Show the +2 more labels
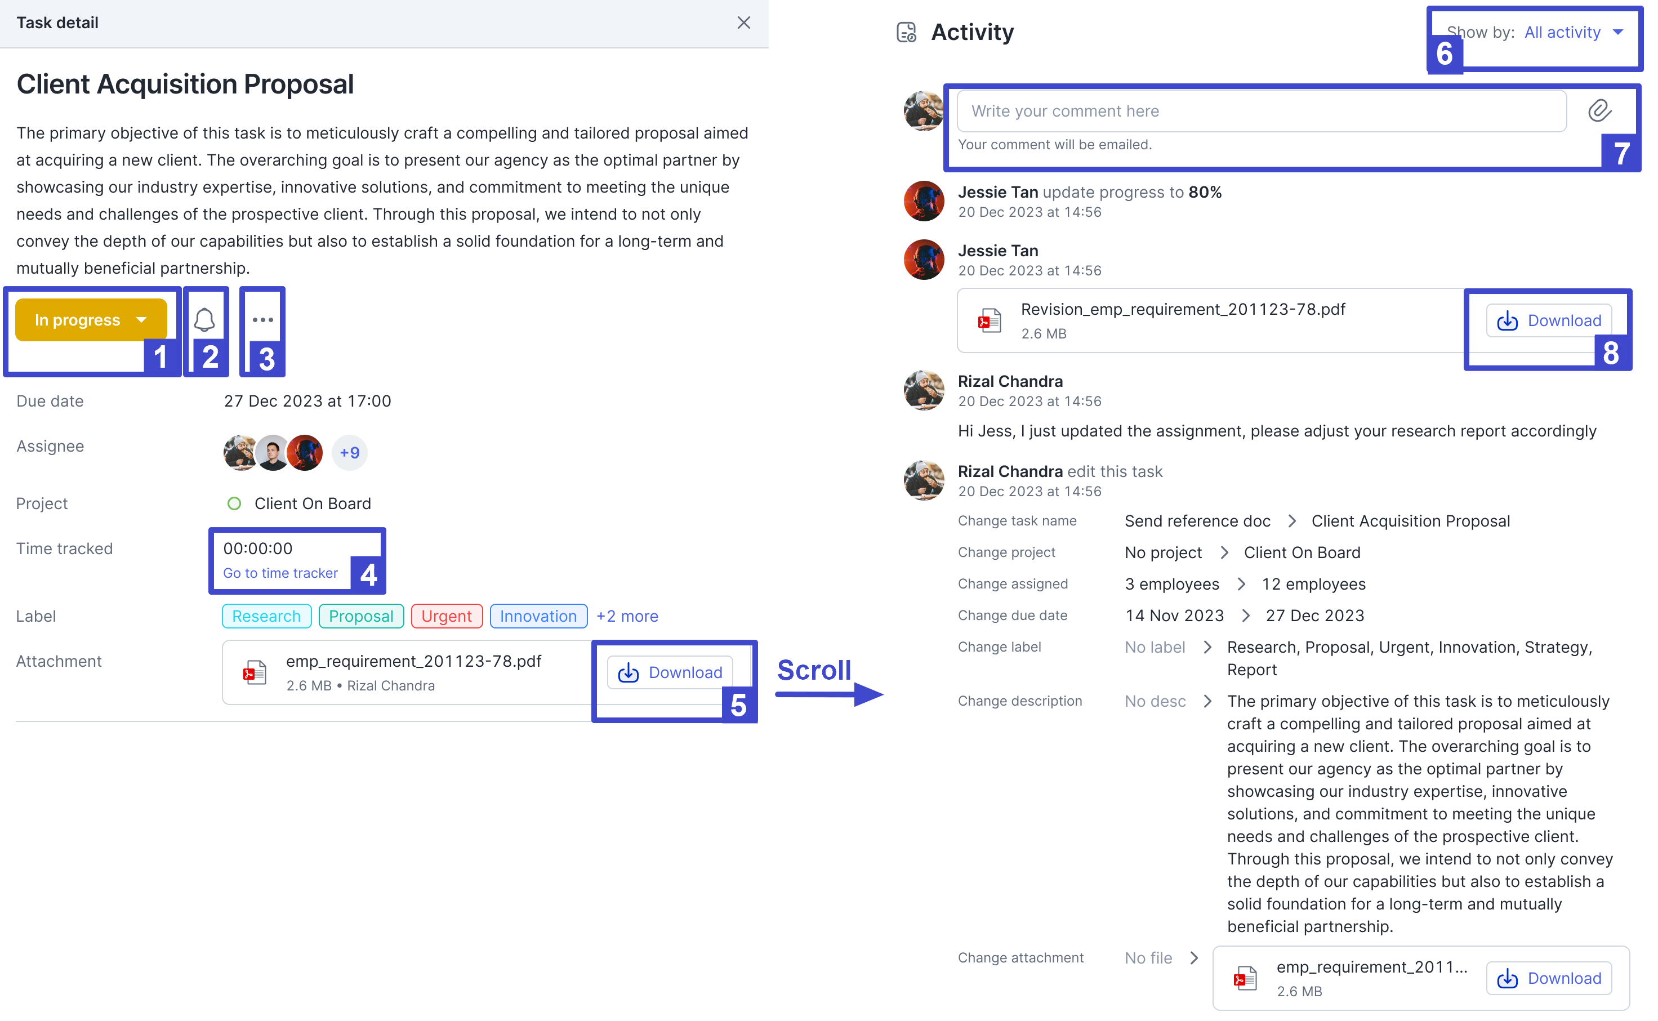The image size is (1658, 1021). tap(626, 617)
